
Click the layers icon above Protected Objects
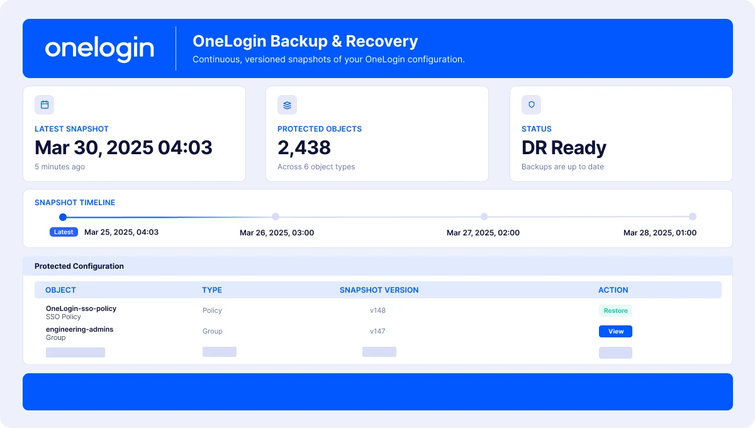click(287, 104)
